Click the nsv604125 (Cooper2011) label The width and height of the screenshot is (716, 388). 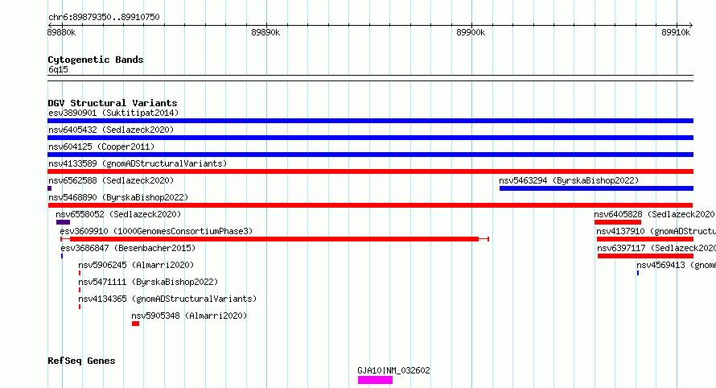coord(101,147)
